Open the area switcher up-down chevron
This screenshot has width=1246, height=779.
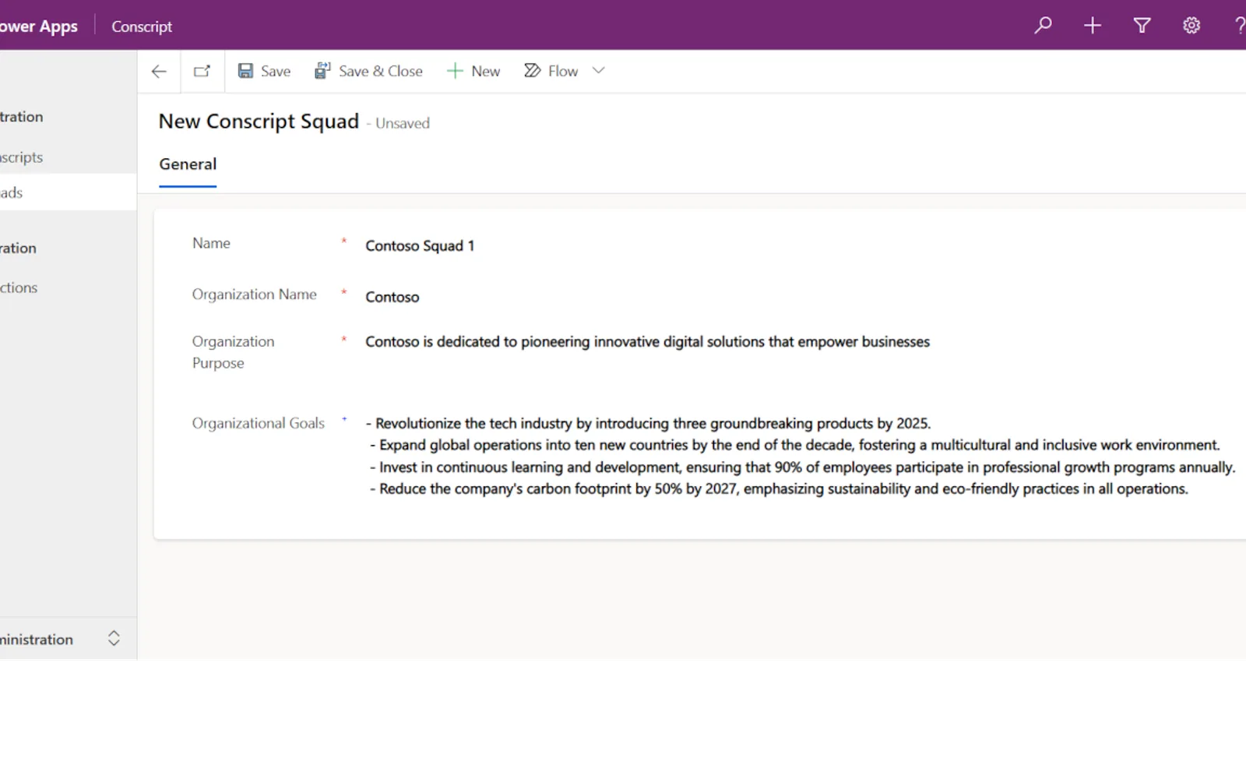coord(114,639)
